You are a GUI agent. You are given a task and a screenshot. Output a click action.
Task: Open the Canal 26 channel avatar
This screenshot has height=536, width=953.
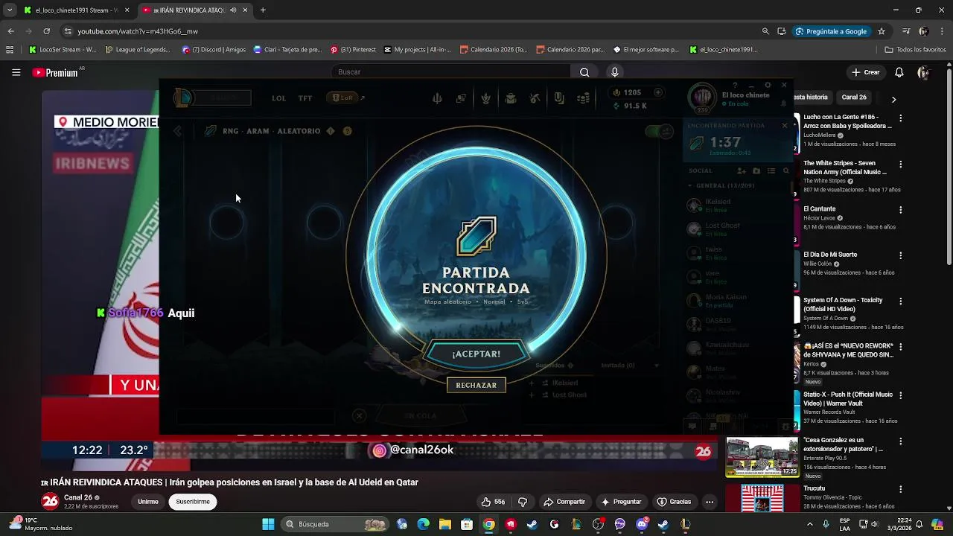pos(50,501)
